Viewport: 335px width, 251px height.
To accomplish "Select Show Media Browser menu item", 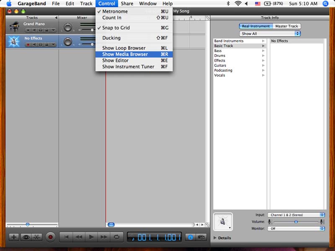I will pyautogui.click(x=134, y=54).
